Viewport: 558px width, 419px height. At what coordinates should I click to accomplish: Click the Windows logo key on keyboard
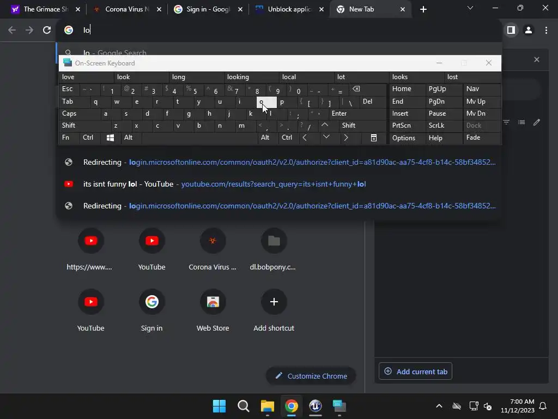[110, 138]
